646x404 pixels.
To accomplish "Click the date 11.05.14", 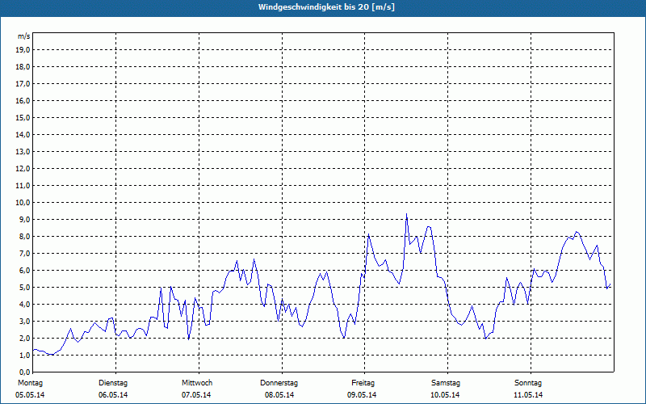I will pyautogui.click(x=528, y=395).
